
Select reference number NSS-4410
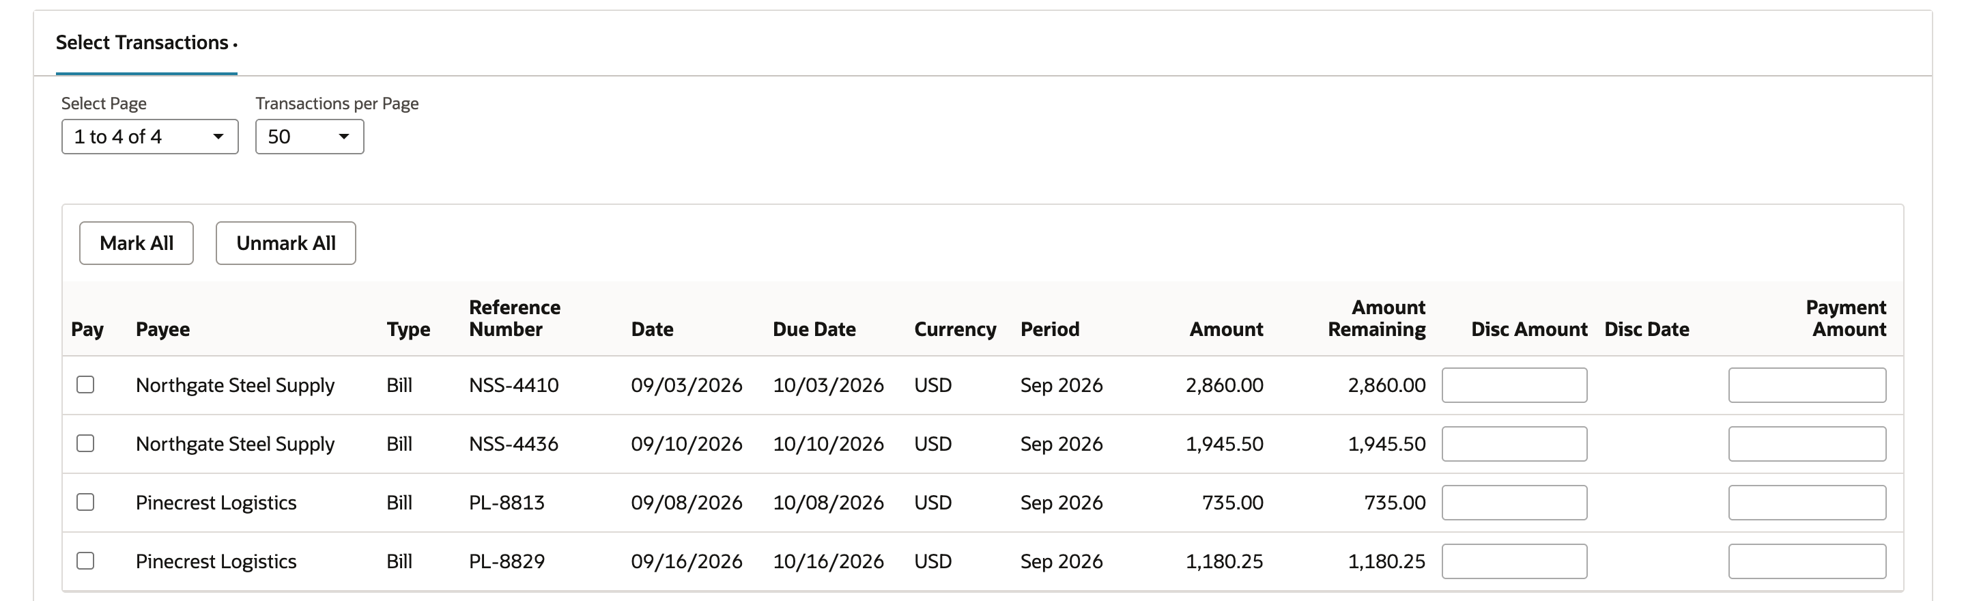[x=513, y=385]
